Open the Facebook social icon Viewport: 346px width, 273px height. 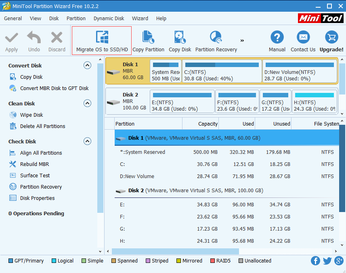tap(315, 260)
